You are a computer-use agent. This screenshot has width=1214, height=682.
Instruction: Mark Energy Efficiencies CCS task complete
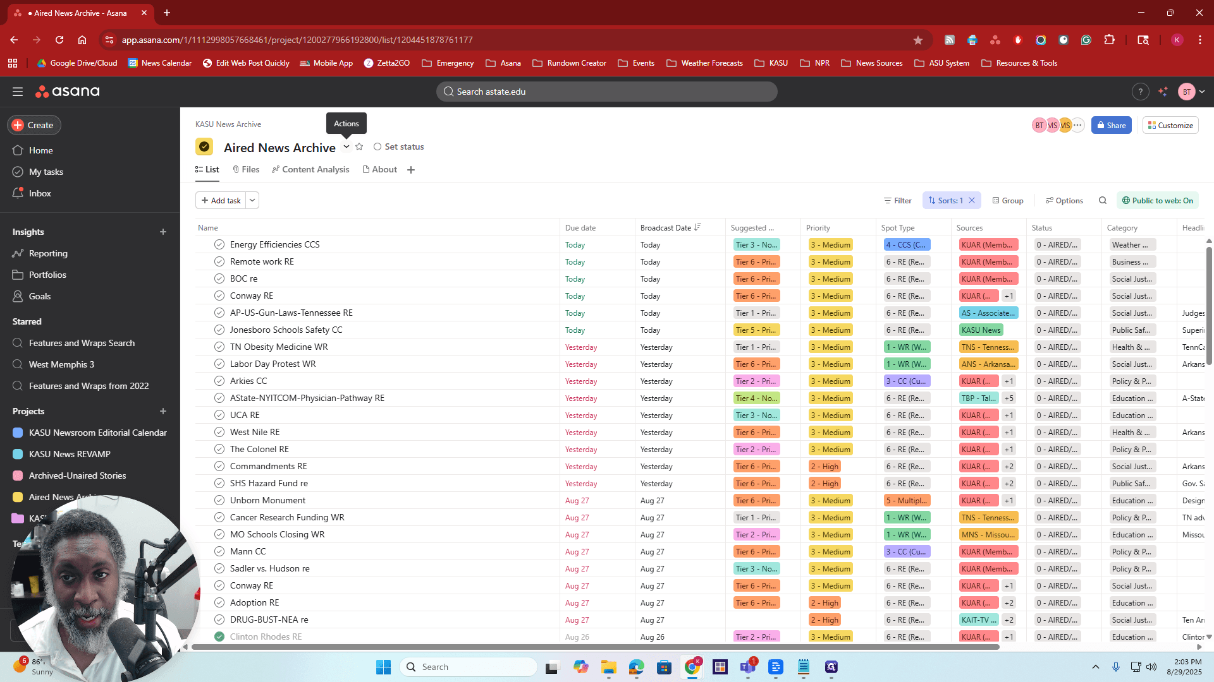(x=219, y=244)
